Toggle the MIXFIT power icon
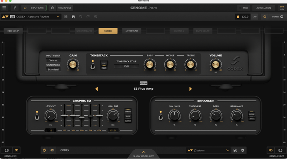 point(265,17)
